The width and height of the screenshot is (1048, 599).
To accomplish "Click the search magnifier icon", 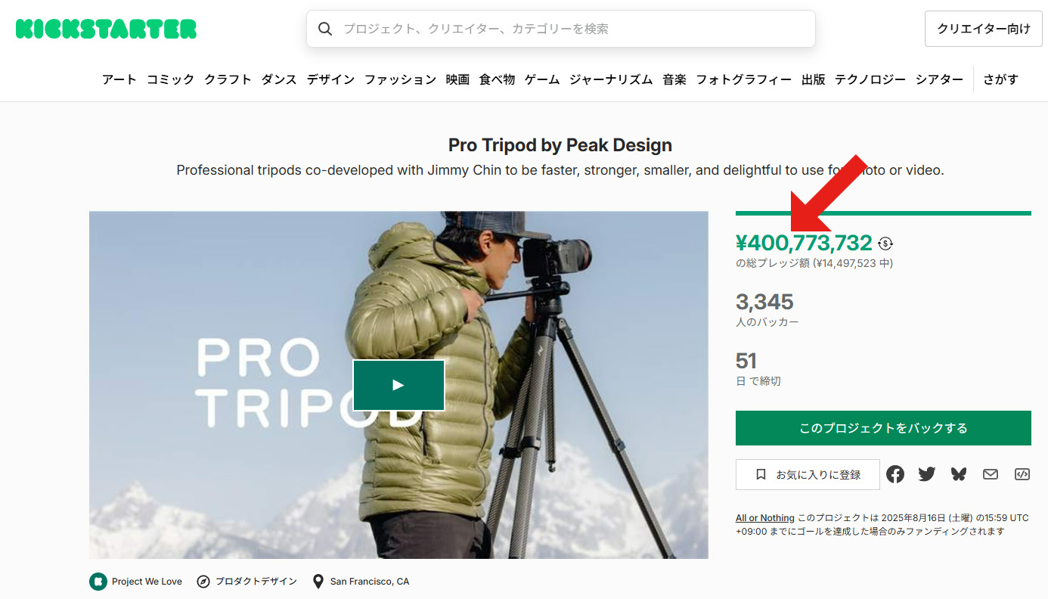I will coord(325,29).
